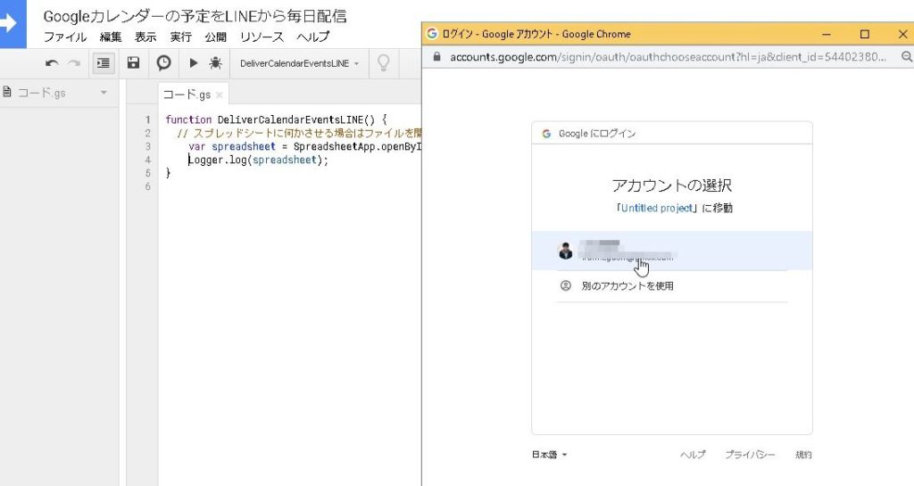Open the 日本語 language selector
The height and width of the screenshot is (486, 914).
(550, 455)
